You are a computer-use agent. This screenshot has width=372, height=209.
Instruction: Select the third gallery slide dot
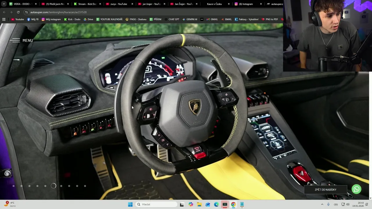coord(29,186)
